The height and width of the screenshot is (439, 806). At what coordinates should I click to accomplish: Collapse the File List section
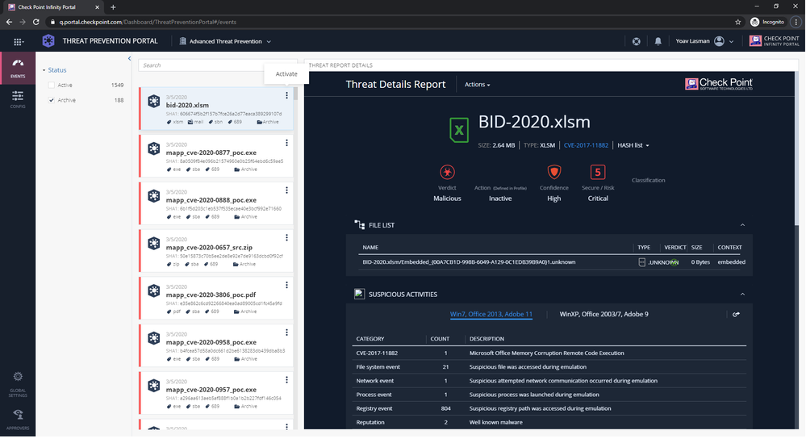click(742, 225)
